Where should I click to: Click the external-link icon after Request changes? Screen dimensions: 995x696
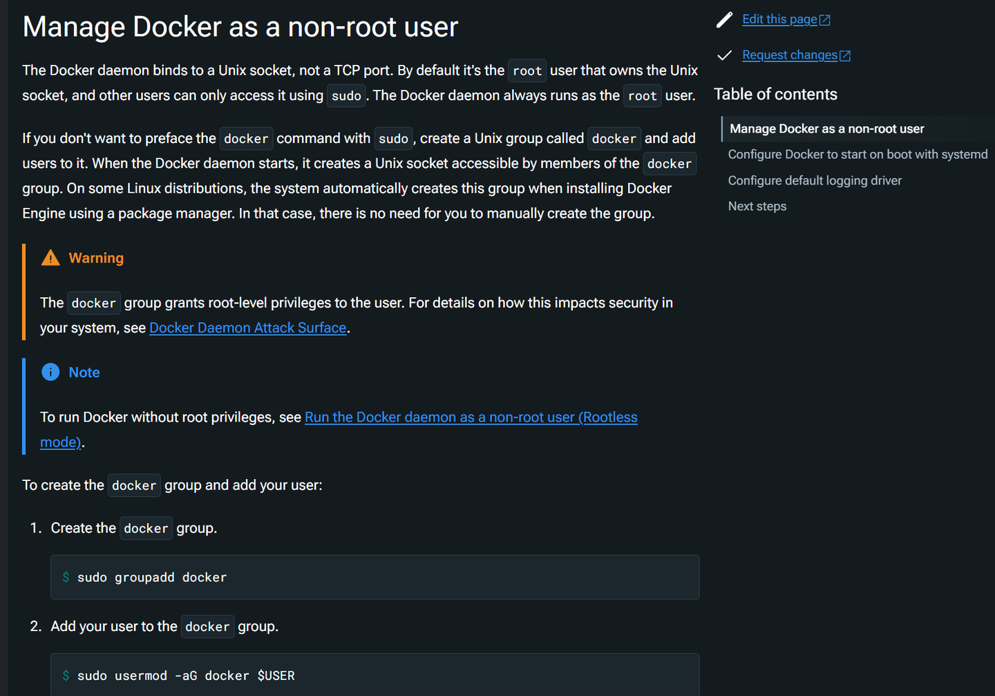pos(846,55)
